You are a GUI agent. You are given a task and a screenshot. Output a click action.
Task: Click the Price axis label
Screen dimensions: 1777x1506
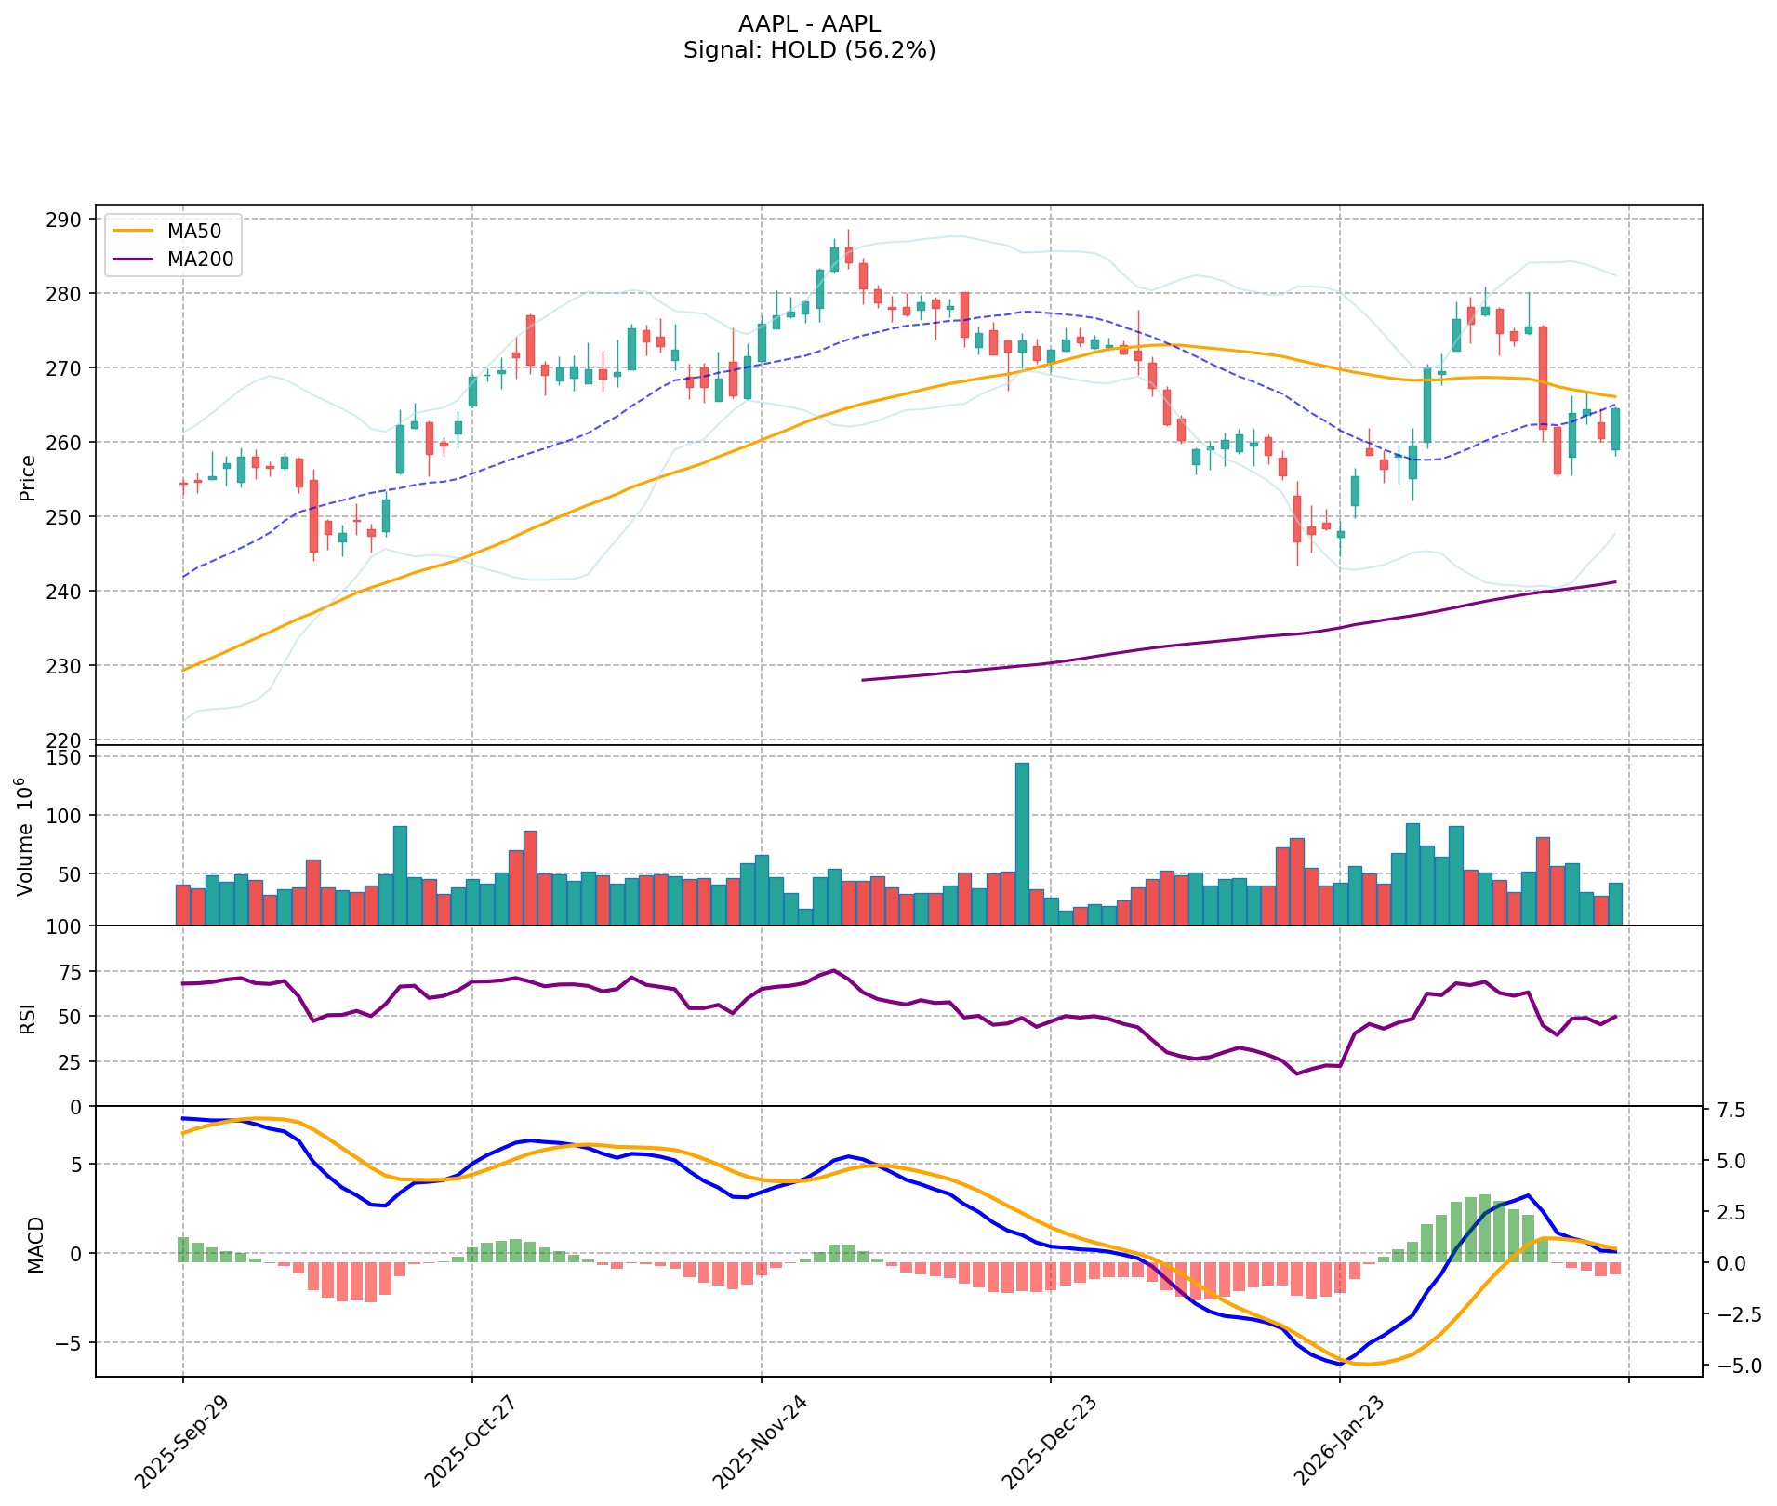pos(28,478)
